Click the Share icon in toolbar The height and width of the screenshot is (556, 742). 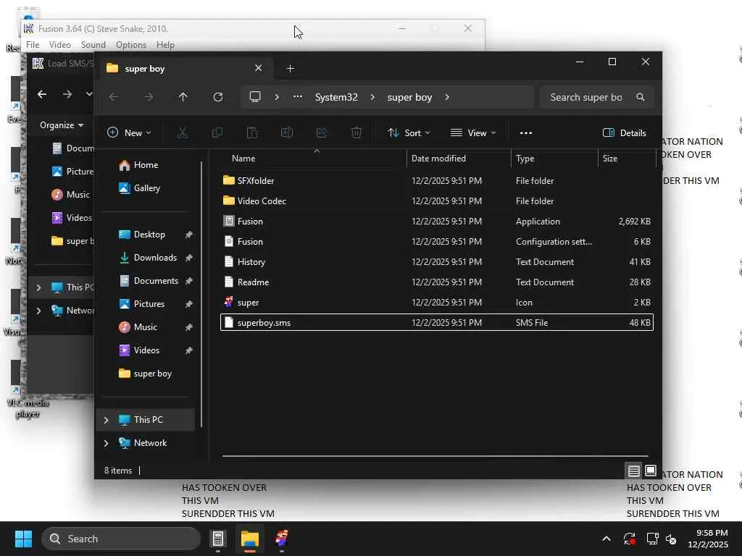click(322, 133)
